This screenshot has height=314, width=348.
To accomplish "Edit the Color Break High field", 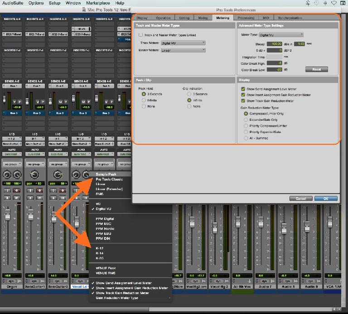I will [274, 63].
